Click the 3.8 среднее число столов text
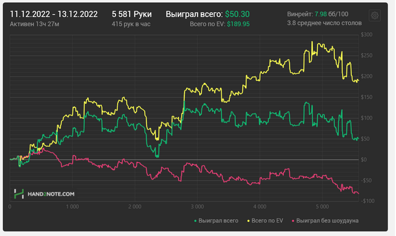396x236 pixels. coord(324,23)
